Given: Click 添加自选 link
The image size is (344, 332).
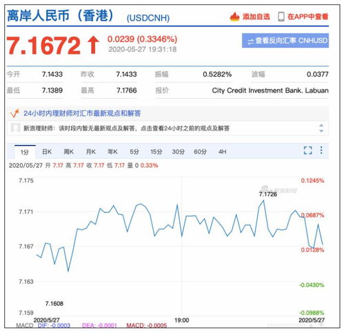Looking at the screenshot, I should (256, 17).
